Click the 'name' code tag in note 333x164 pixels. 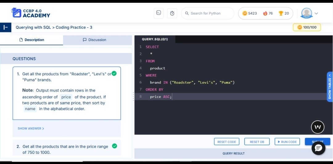point(30,109)
